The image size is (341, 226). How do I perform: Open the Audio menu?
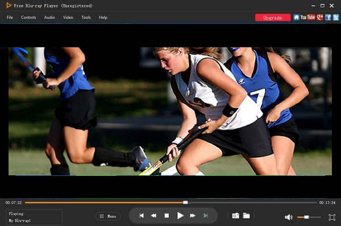point(49,18)
